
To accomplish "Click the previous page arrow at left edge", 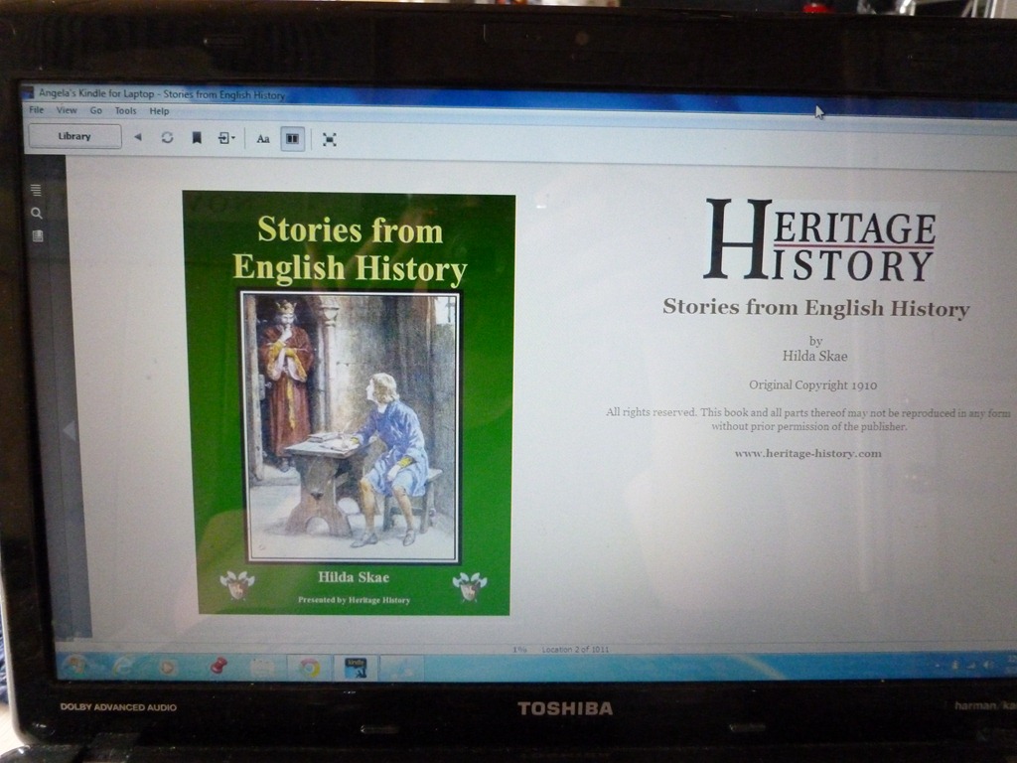I will click(70, 430).
